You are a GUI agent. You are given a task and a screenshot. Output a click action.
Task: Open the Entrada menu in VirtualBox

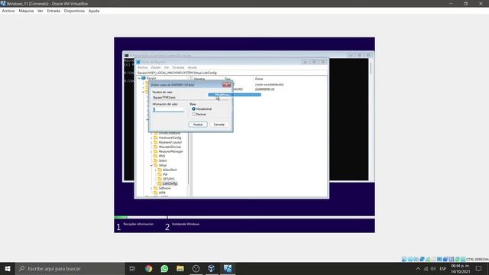click(53, 11)
